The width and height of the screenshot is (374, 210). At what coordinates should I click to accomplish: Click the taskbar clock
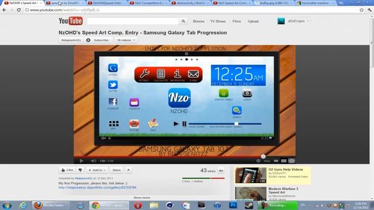361,205
